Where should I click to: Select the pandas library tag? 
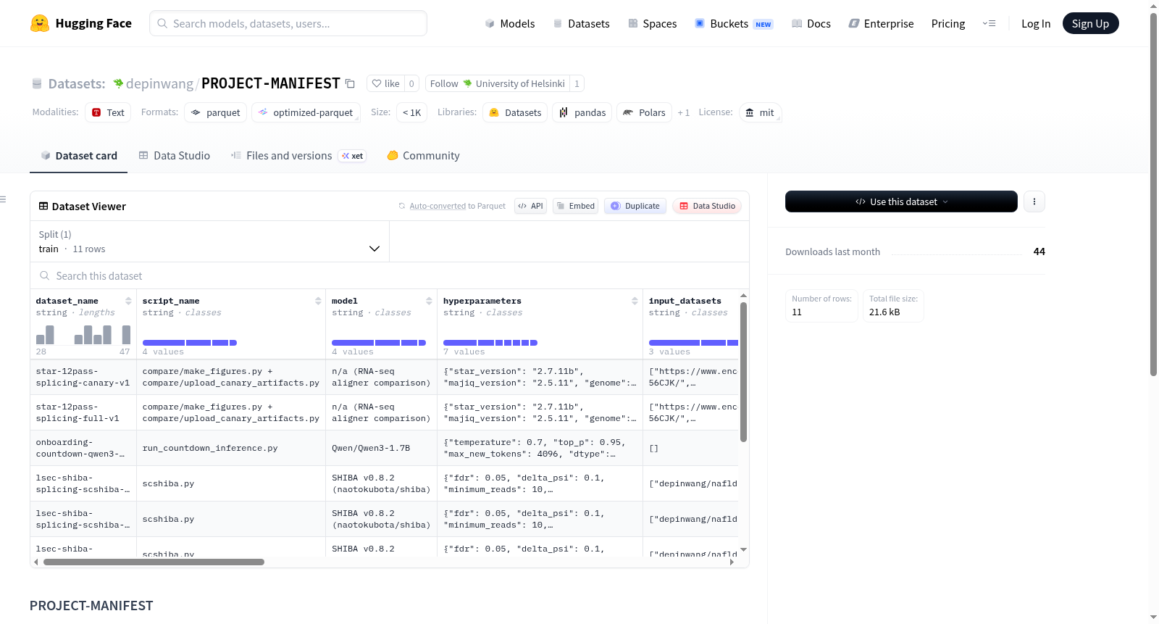[582, 112]
